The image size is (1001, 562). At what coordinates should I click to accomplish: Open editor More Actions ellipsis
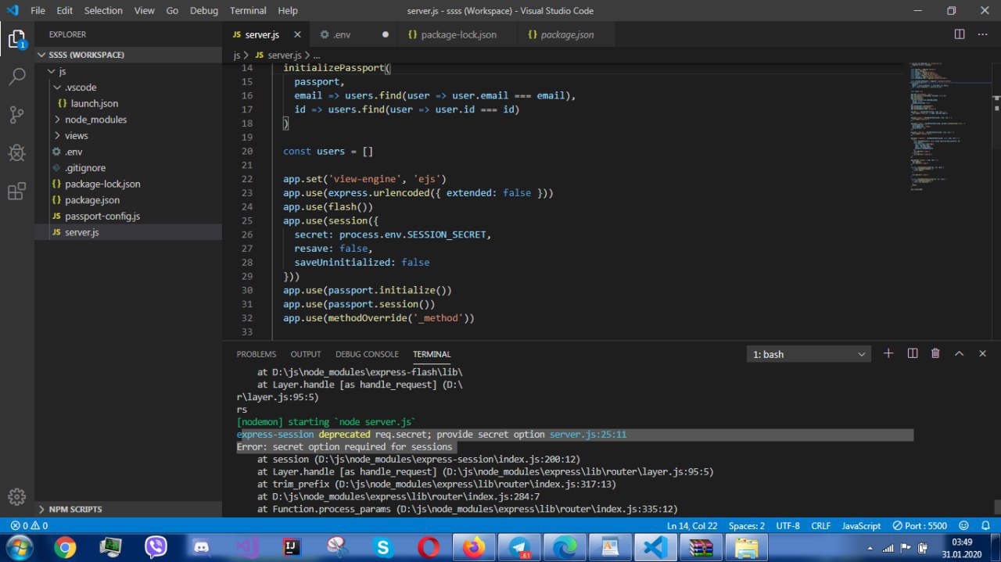pyautogui.click(x=984, y=34)
